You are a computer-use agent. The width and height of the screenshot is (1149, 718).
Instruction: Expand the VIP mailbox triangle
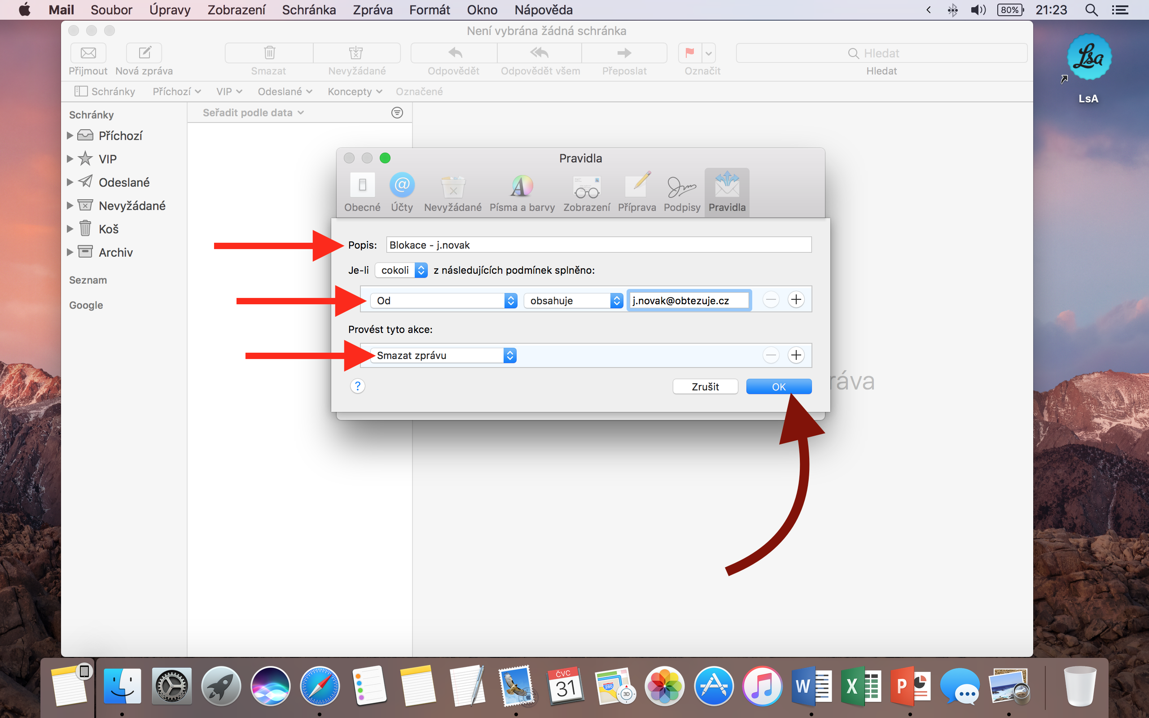point(70,159)
